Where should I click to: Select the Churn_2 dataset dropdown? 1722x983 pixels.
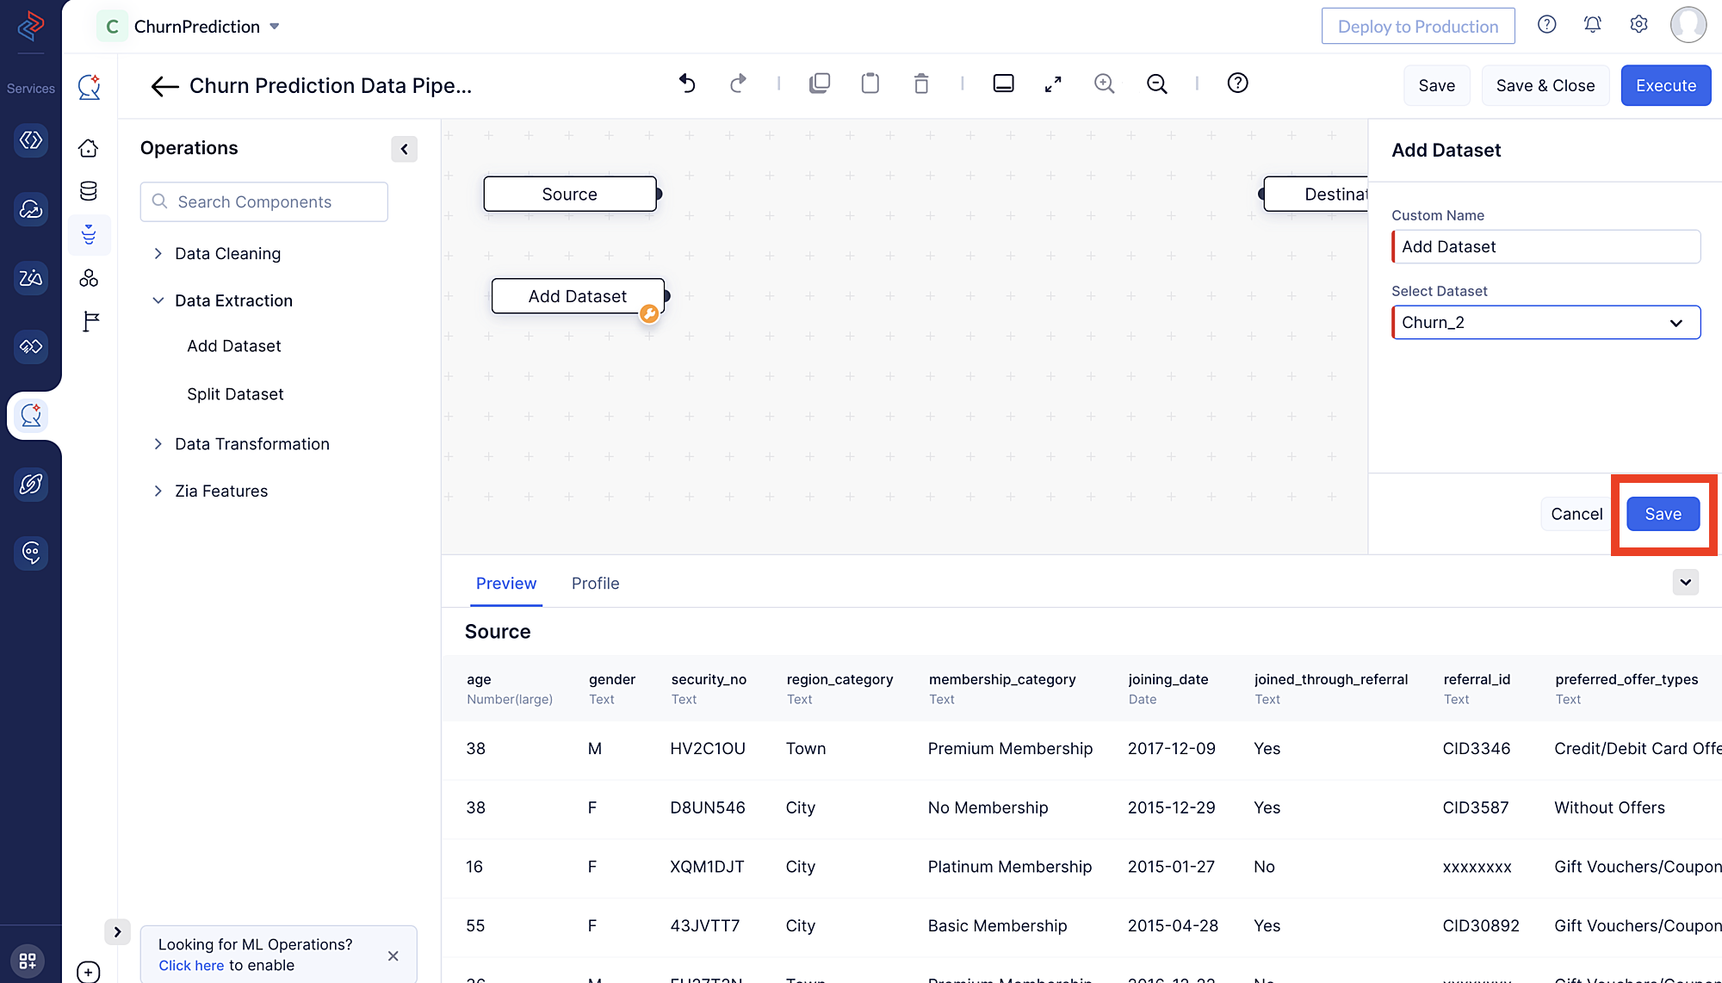coord(1544,322)
